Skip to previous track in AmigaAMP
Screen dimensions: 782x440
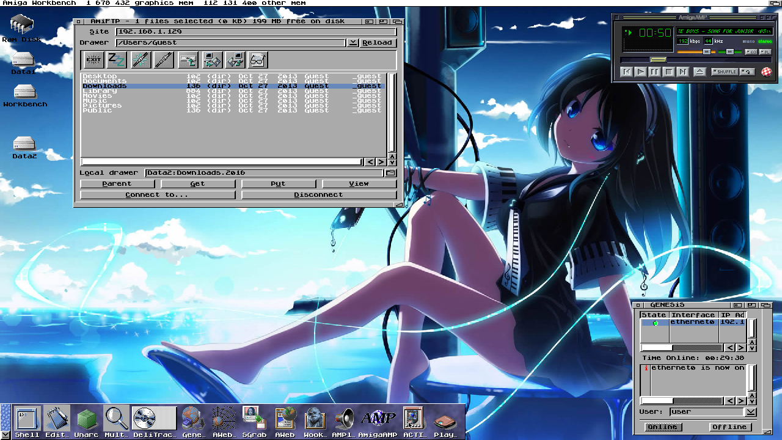click(627, 71)
